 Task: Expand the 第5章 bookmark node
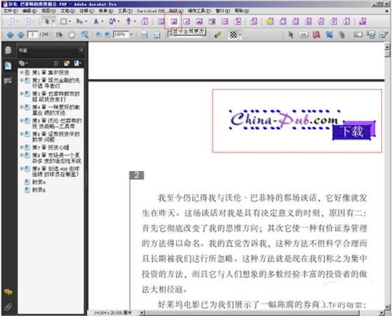coord(22,121)
